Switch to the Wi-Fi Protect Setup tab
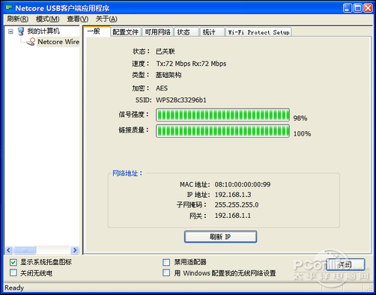The image size is (376, 295). [258, 32]
